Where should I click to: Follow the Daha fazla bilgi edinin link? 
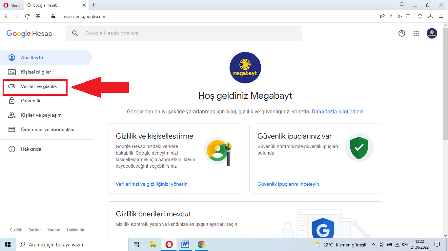click(x=337, y=111)
